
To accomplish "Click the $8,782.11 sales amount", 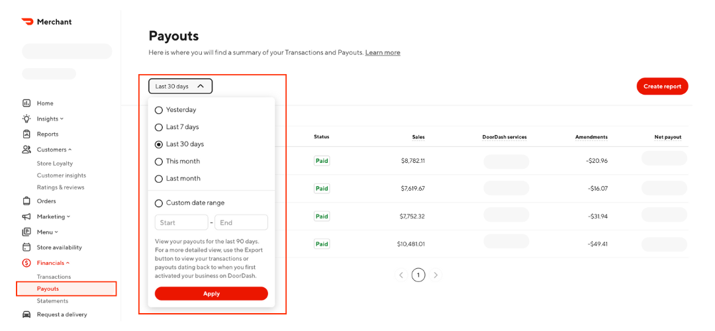I will (412, 161).
